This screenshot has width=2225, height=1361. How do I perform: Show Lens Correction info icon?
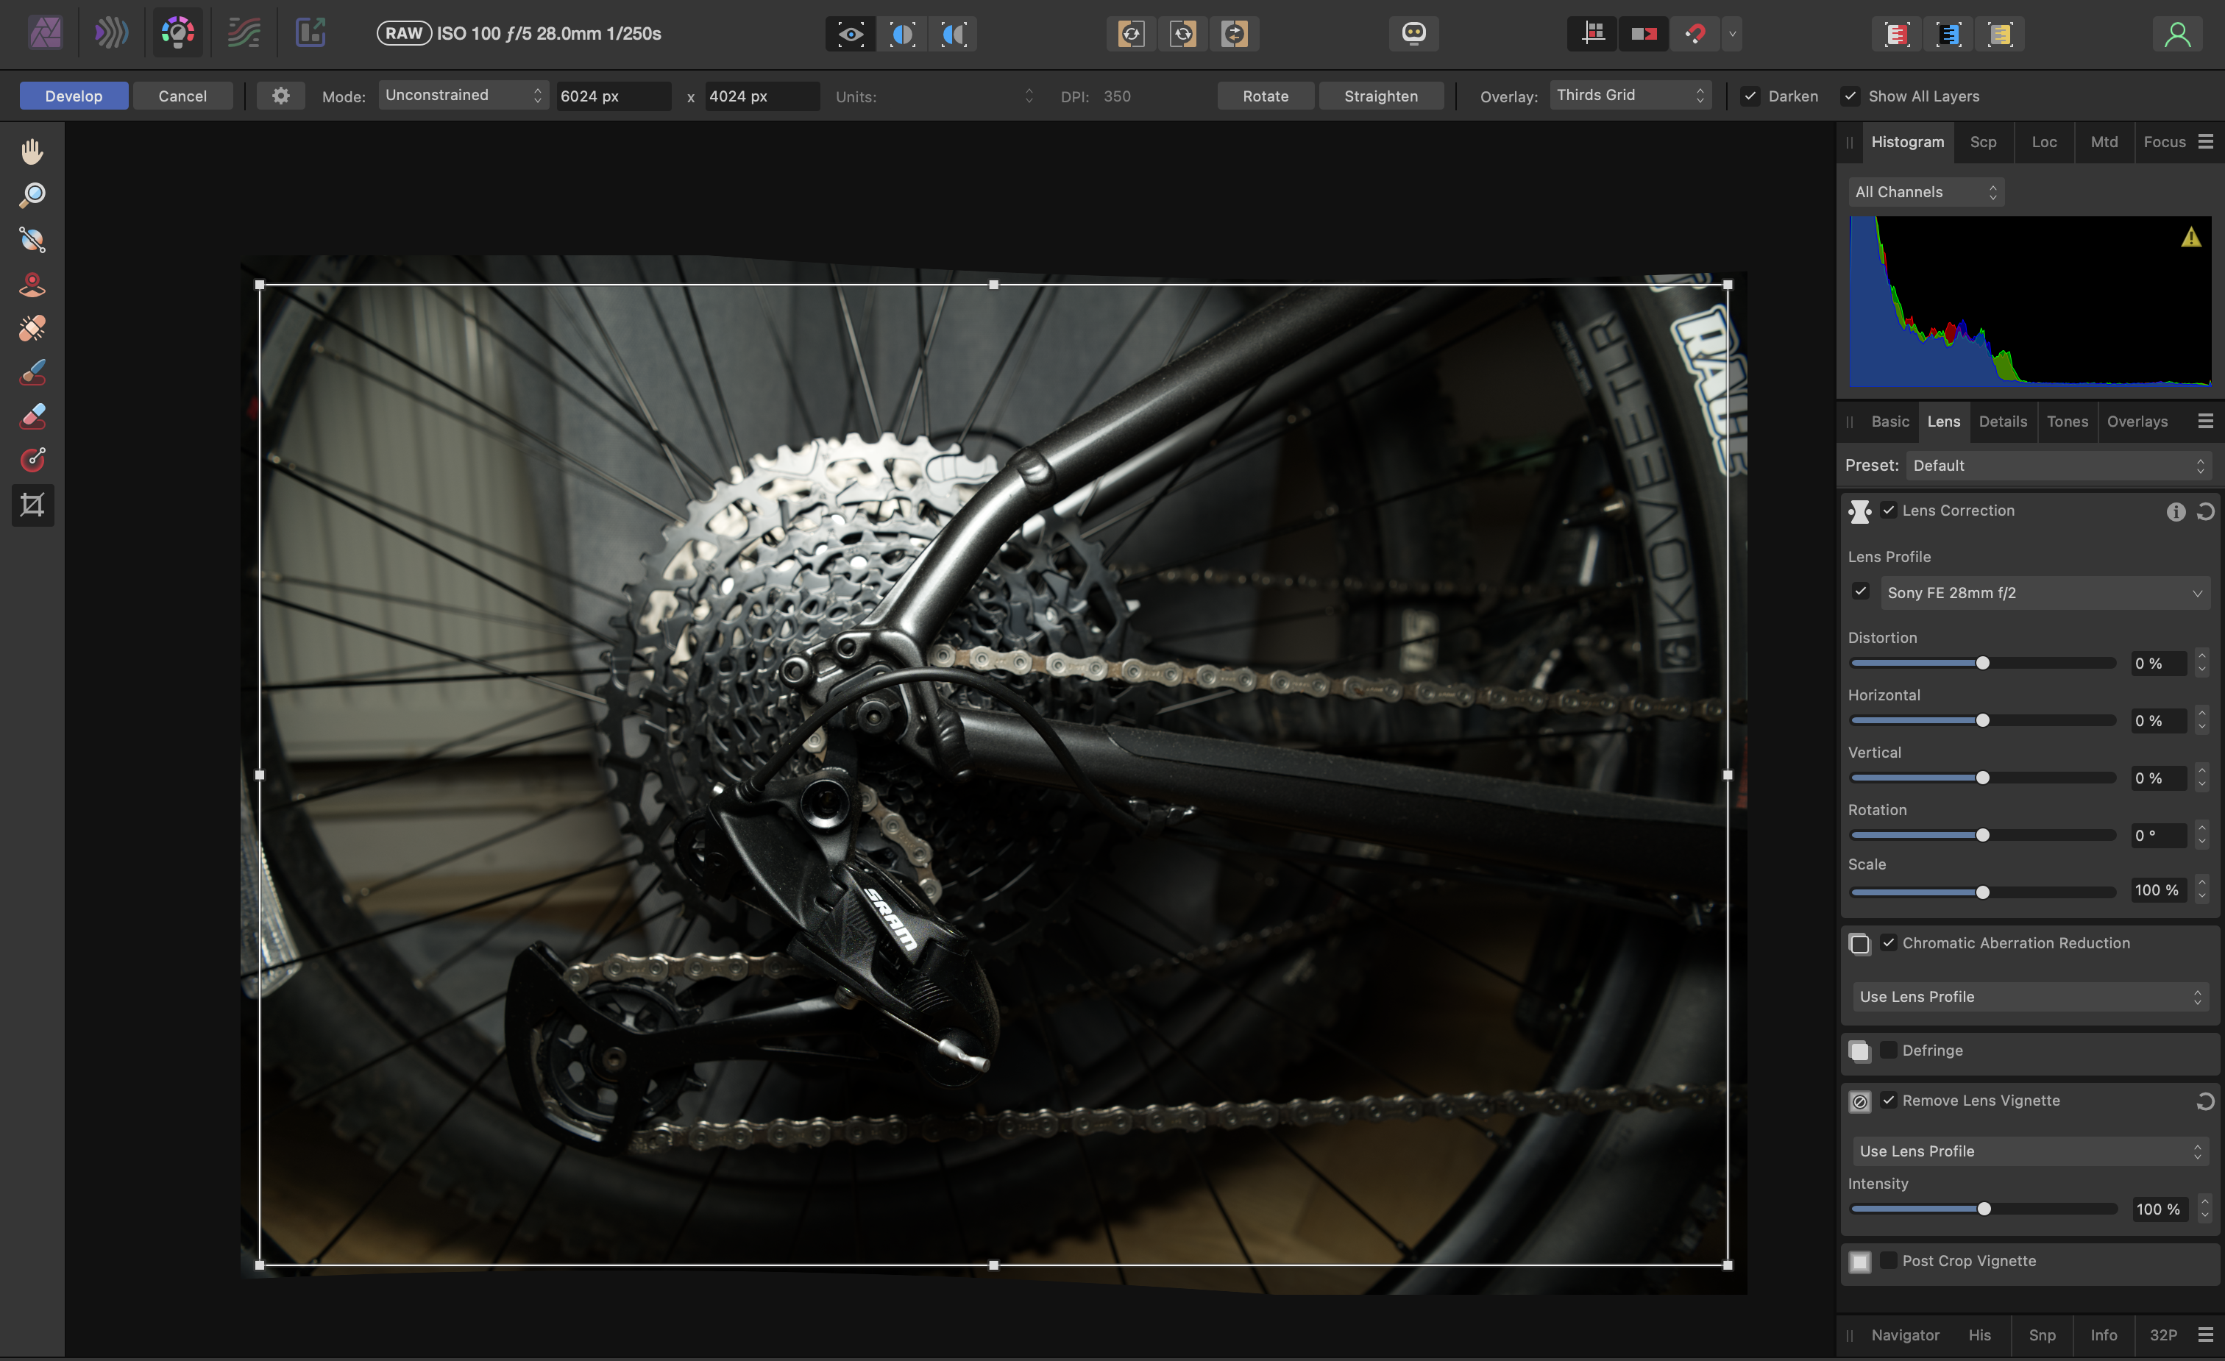click(2175, 512)
